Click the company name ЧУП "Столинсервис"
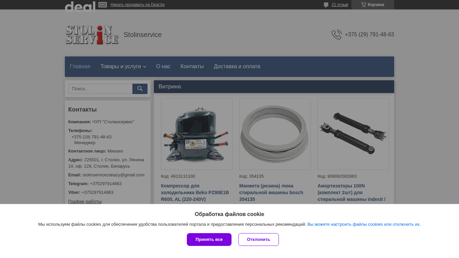 point(113,122)
